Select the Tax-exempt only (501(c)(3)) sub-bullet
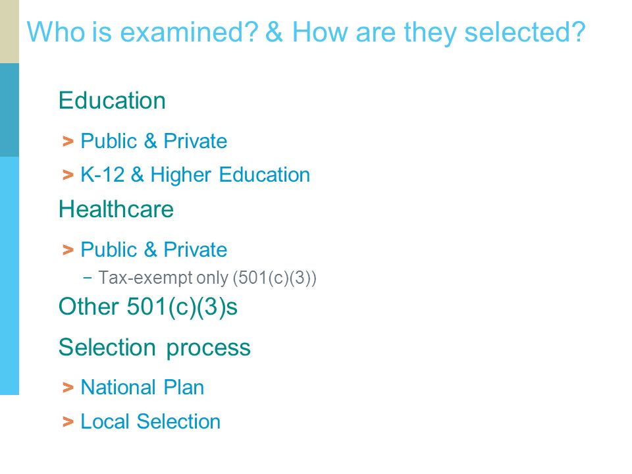The height and width of the screenshot is (474, 632). pyautogui.click(x=207, y=278)
